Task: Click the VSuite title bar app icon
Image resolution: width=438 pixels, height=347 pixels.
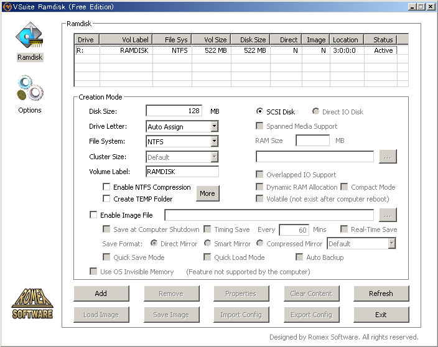Action: point(7,7)
